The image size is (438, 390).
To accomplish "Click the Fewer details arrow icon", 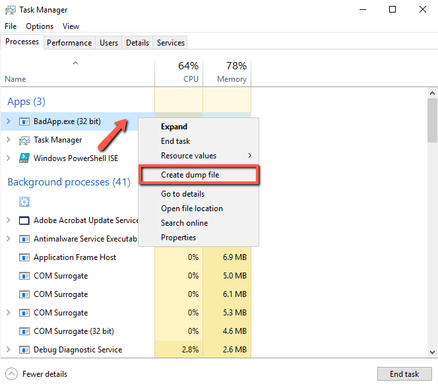I will pyautogui.click(x=11, y=374).
